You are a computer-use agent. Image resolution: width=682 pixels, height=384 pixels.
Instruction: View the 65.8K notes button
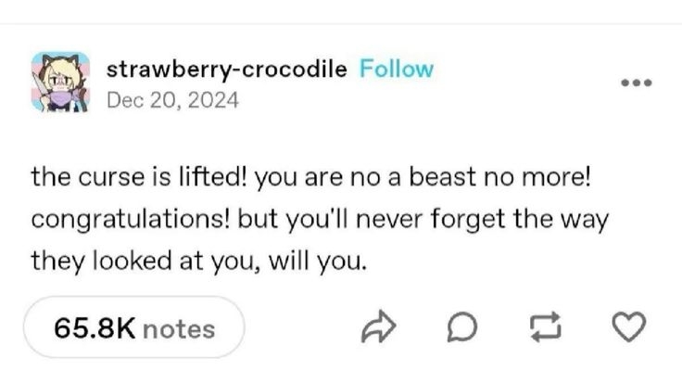point(134,327)
